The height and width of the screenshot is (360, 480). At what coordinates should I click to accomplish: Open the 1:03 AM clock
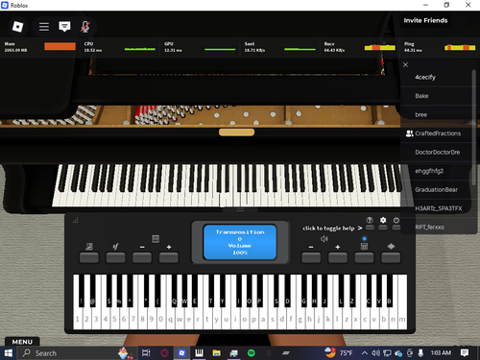441,353
